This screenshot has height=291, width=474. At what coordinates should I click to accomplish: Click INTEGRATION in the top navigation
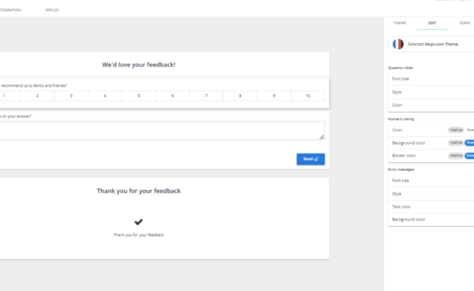tap(10, 9)
